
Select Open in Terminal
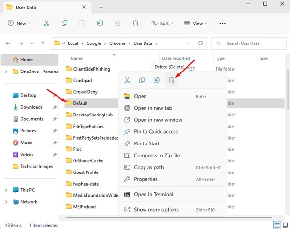(173, 194)
